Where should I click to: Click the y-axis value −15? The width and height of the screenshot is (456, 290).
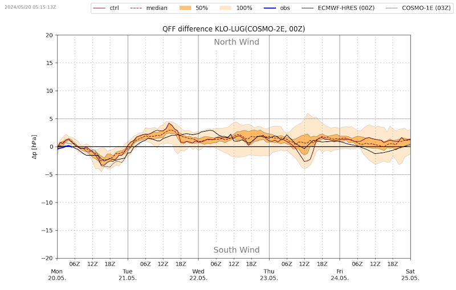tap(47, 230)
